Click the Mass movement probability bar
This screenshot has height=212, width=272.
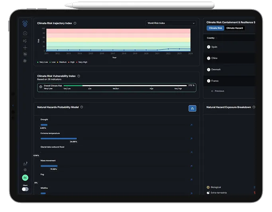[x=49, y=166]
